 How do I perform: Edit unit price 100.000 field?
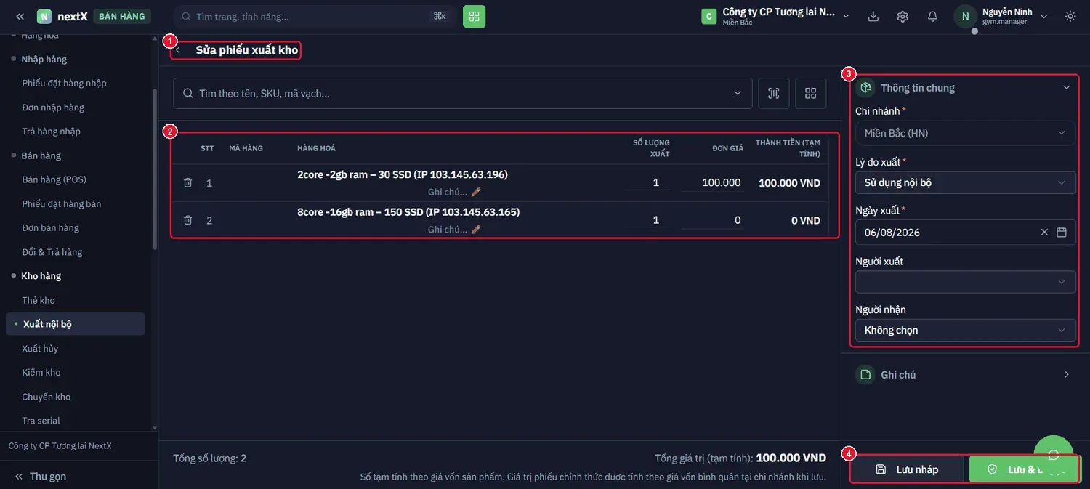point(713,182)
